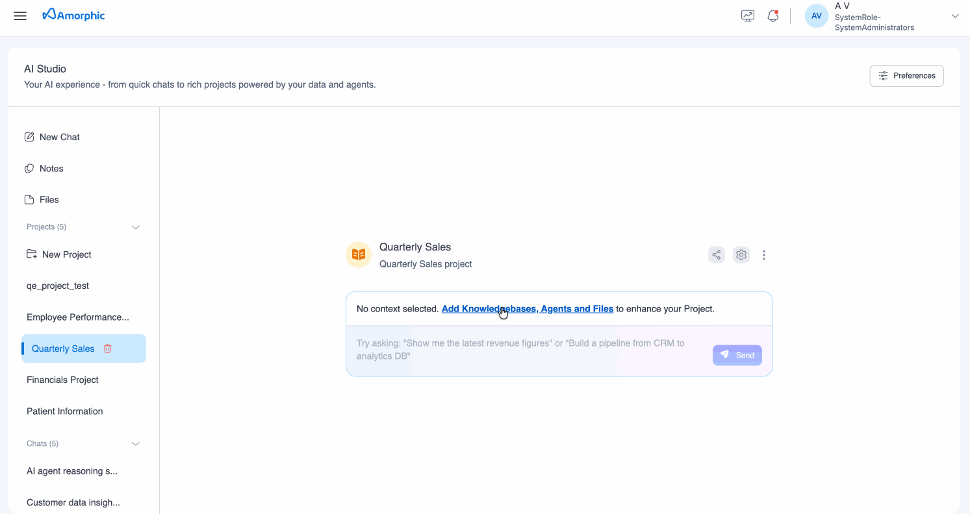The image size is (970, 514).
Task: Click the Amorphic logo
Action: tap(73, 15)
